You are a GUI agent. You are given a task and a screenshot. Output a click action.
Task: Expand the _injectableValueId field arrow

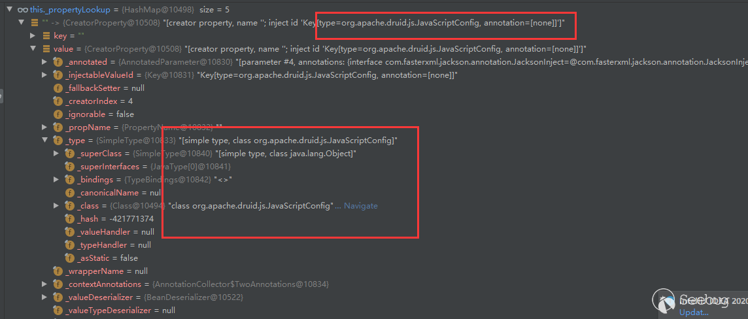point(45,75)
